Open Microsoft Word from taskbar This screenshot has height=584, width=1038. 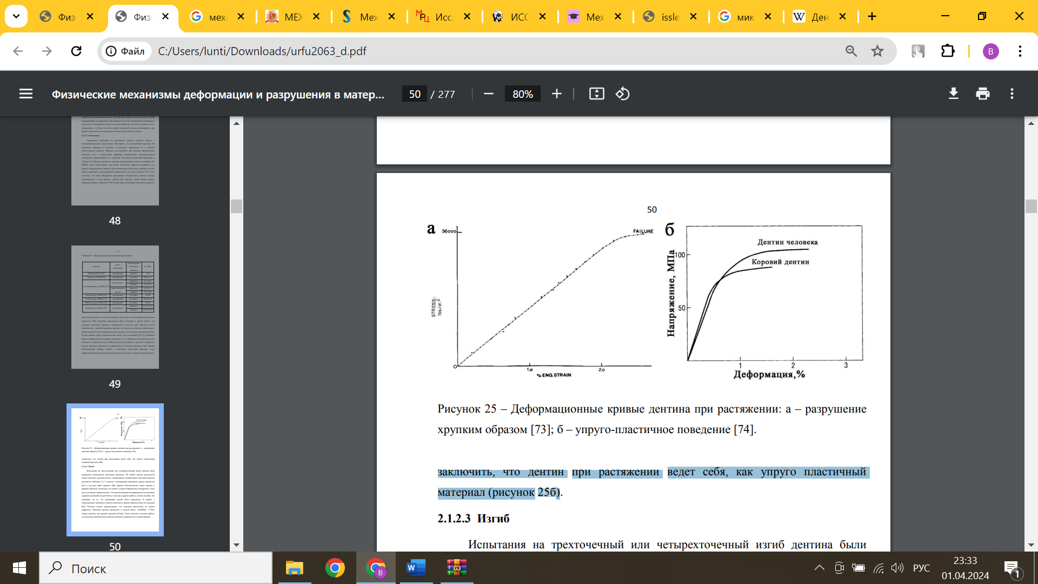point(416,568)
